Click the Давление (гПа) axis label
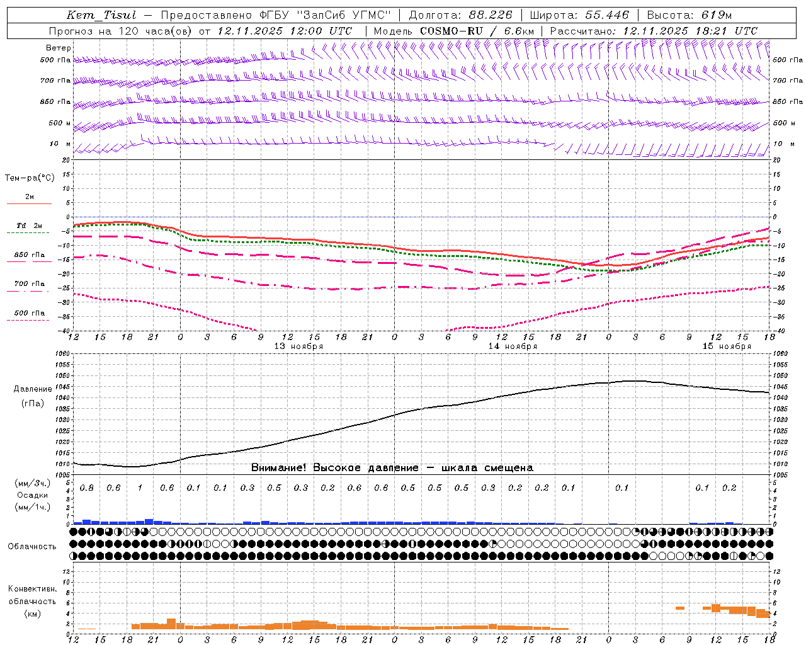806x645 pixels. pyautogui.click(x=32, y=396)
